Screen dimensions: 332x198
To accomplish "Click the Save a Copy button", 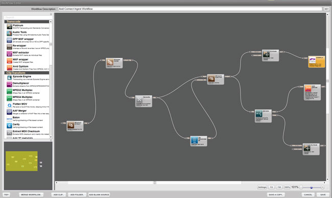I will click(x=275, y=194).
